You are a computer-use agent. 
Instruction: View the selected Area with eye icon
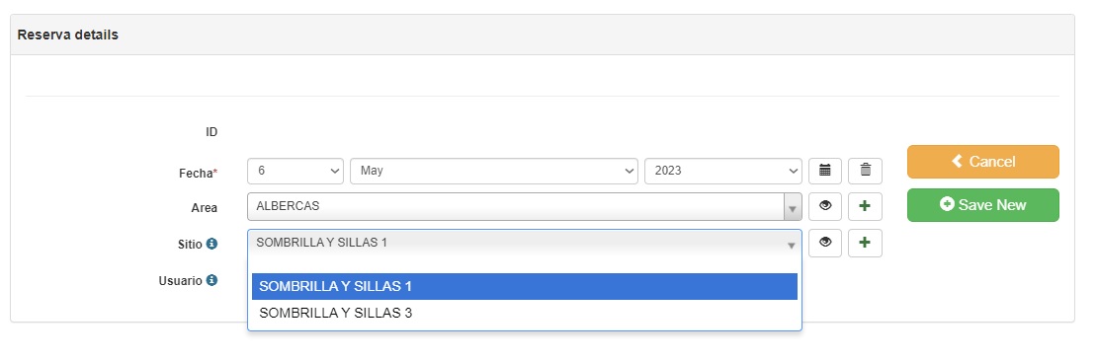[x=825, y=206]
